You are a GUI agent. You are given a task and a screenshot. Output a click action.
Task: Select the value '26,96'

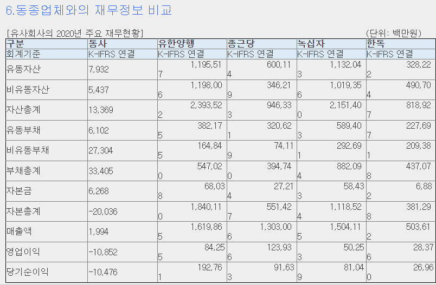click(x=423, y=268)
